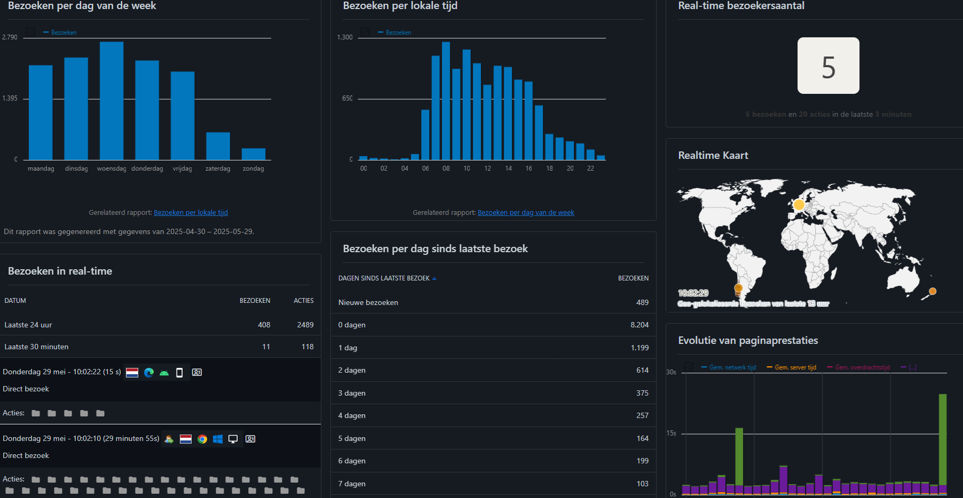Click the Android OS icon in the visitor log
This screenshot has width=963, height=498.
tap(164, 373)
